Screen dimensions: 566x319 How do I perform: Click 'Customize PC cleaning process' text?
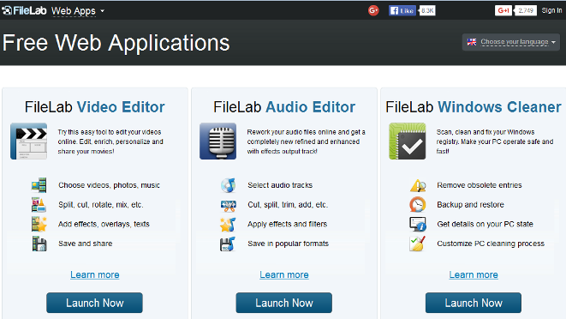point(491,244)
